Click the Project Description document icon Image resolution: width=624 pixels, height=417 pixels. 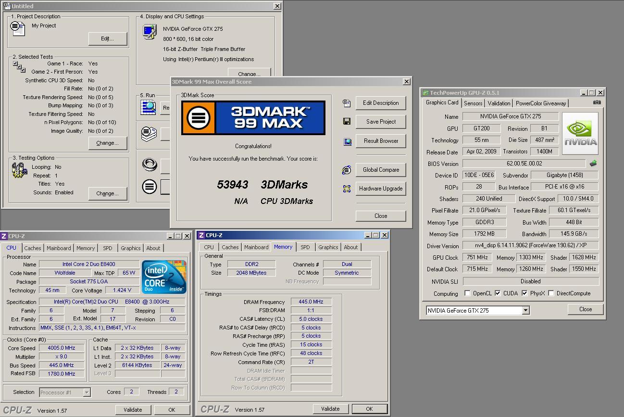[18, 28]
